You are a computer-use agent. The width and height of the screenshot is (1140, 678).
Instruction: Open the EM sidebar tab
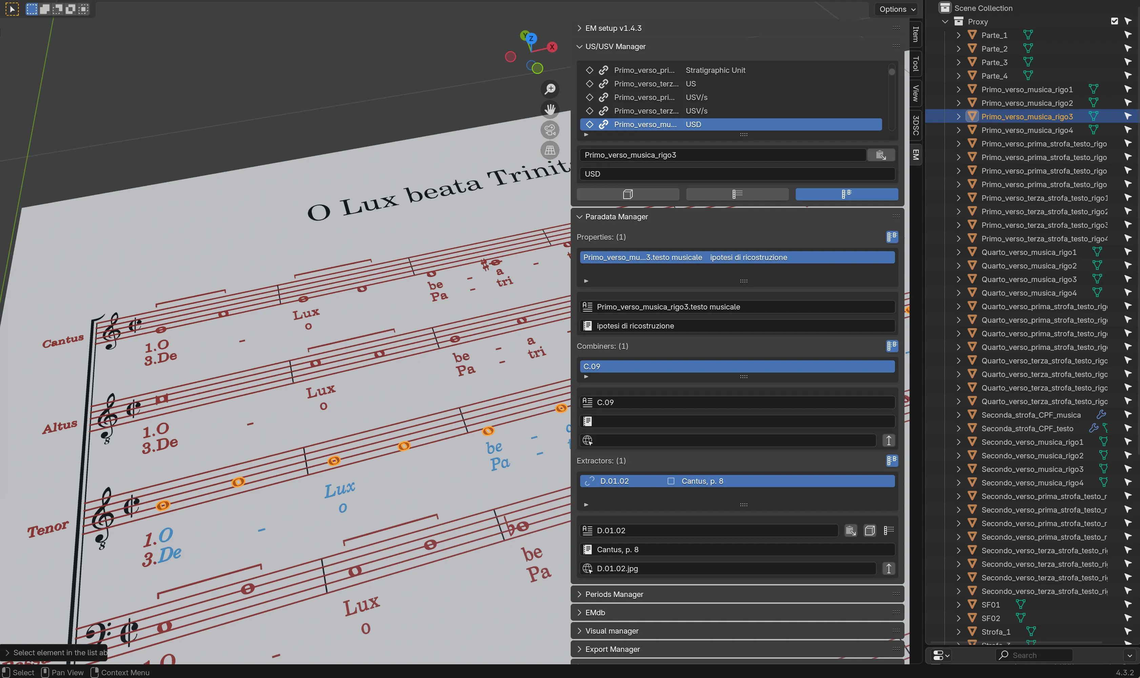pos(915,155)
